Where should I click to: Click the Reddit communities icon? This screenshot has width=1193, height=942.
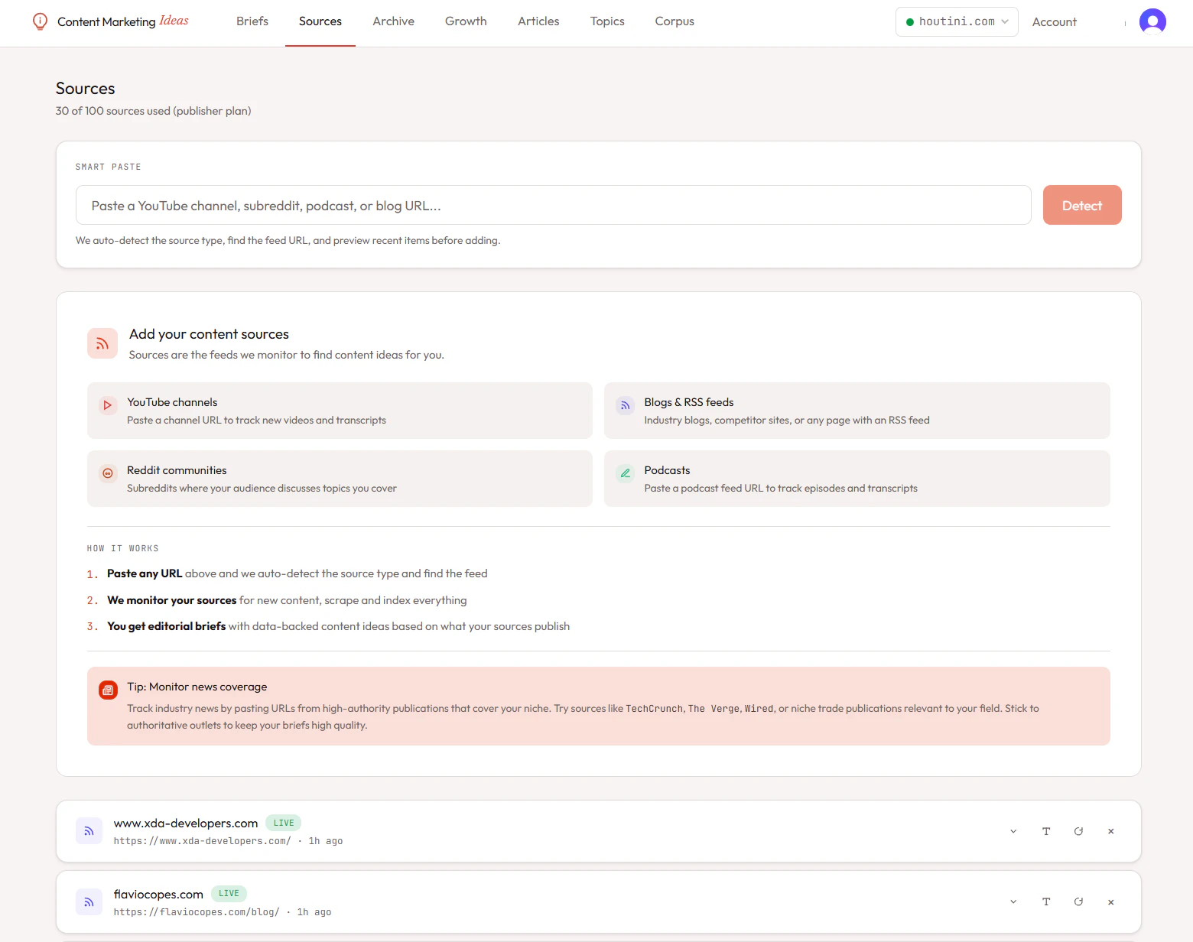point(107,473)
